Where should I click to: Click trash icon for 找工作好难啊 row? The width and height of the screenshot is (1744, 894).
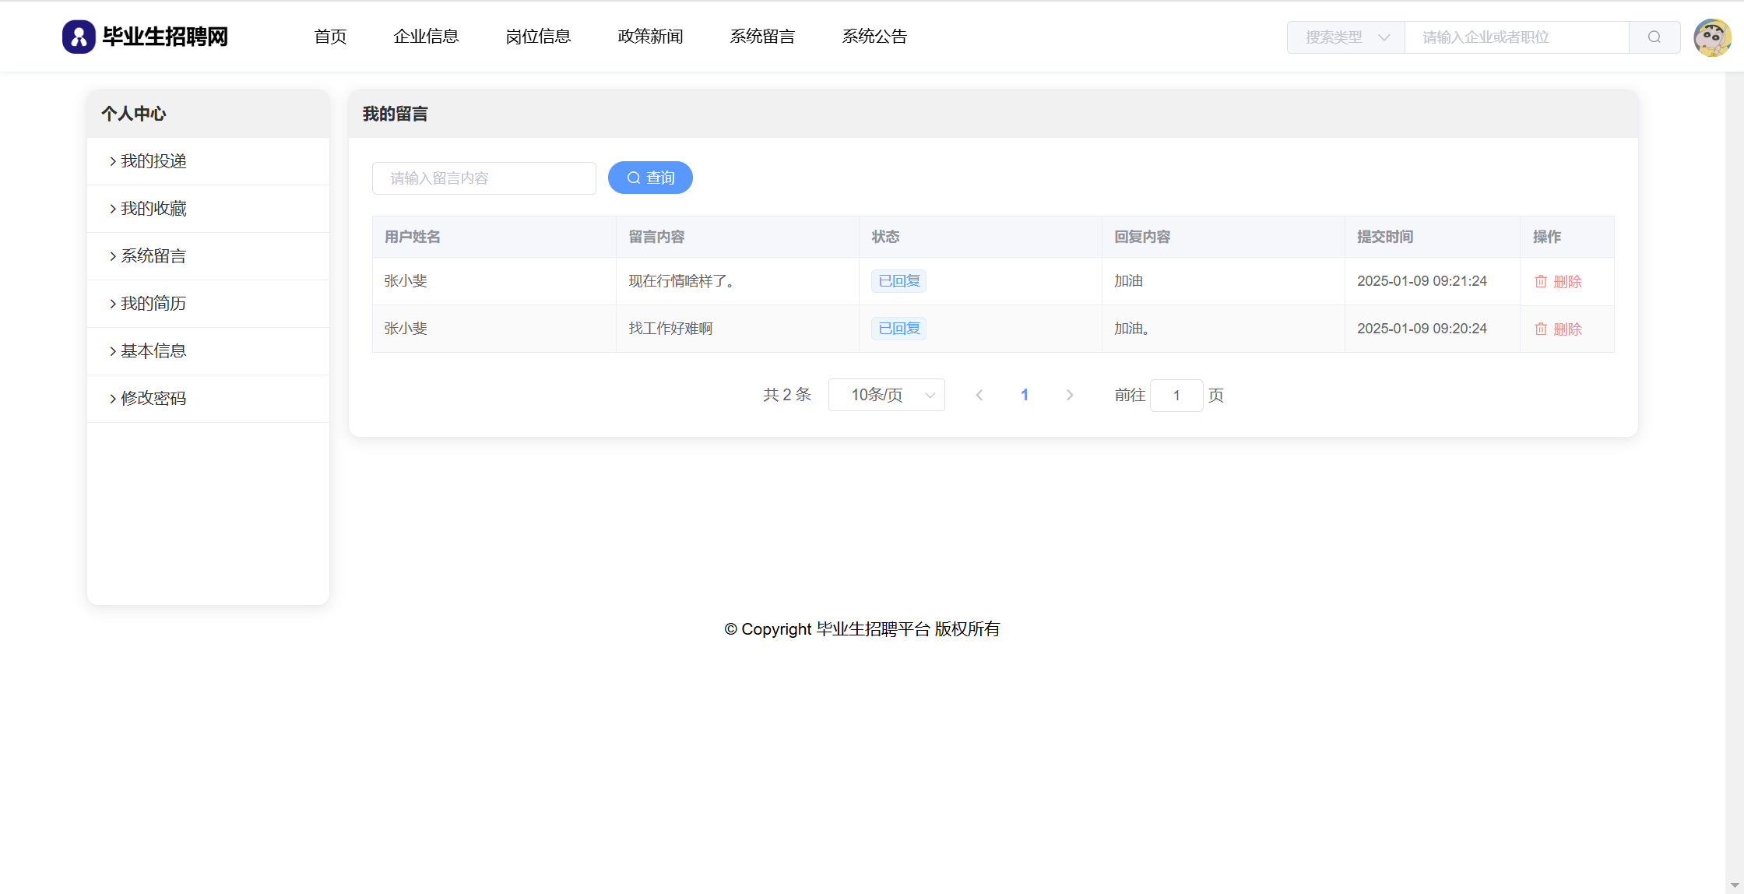(x=1541, y=329)
